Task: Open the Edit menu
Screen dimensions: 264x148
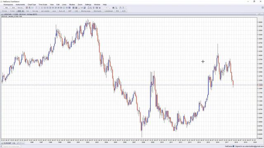Action: pyautogui.click(x=58, y=5)
